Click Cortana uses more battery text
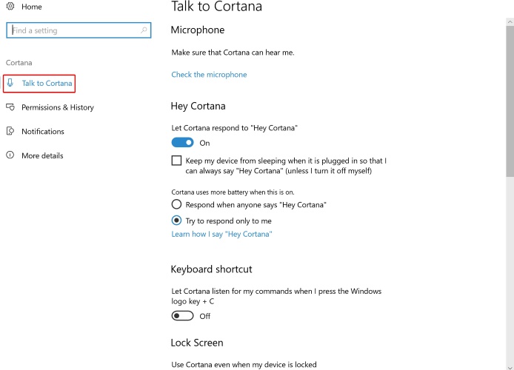Image resolution: width=514 pixels, height=370 pixels. (233, 192)
